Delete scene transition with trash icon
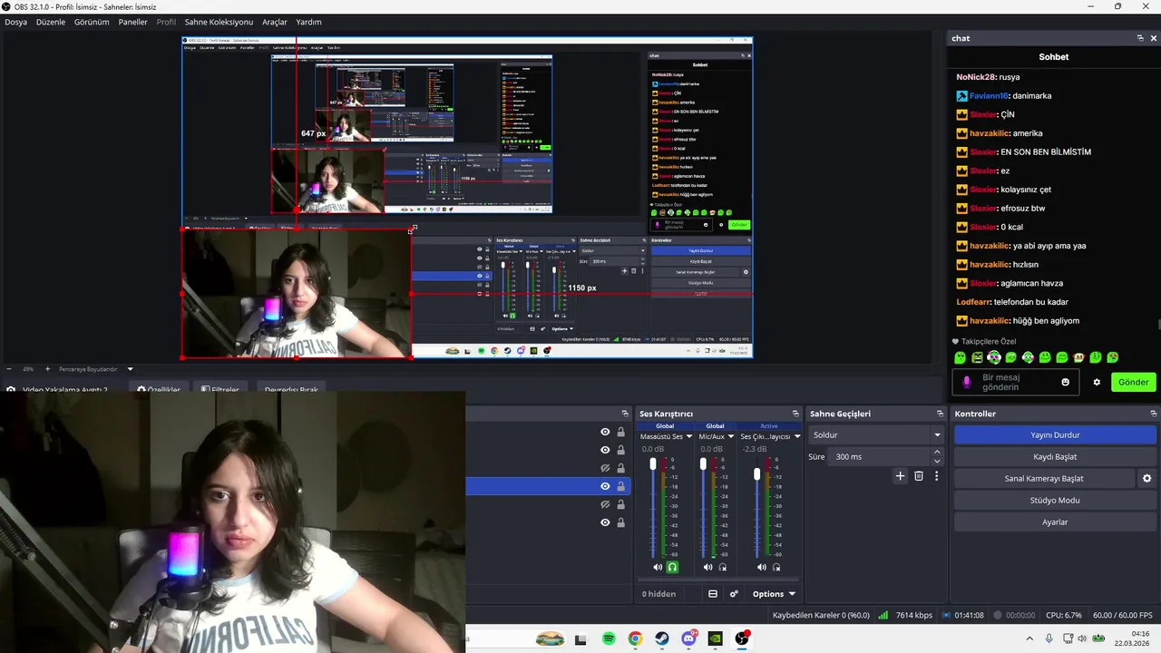 click(918, 476)
